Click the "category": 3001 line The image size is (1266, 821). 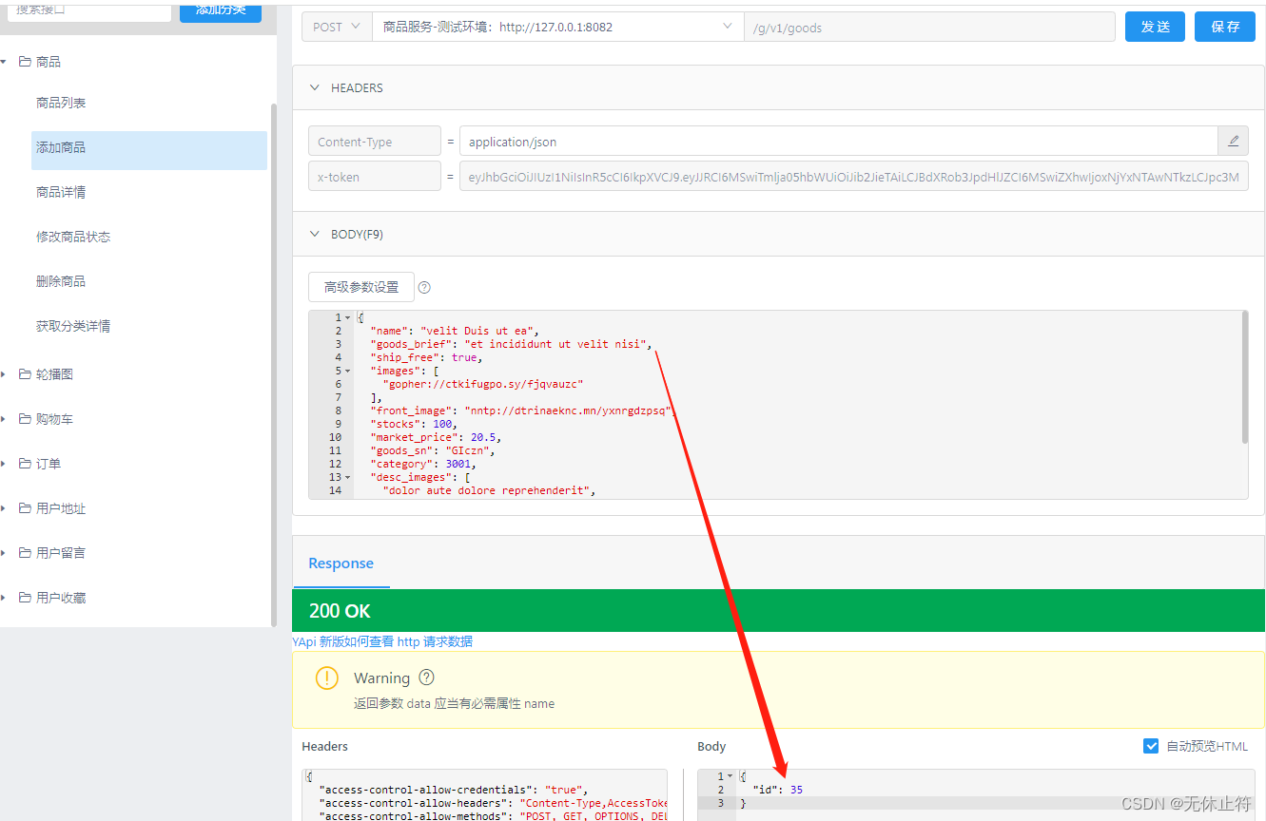pyautogui.click(x=423, y=464)
